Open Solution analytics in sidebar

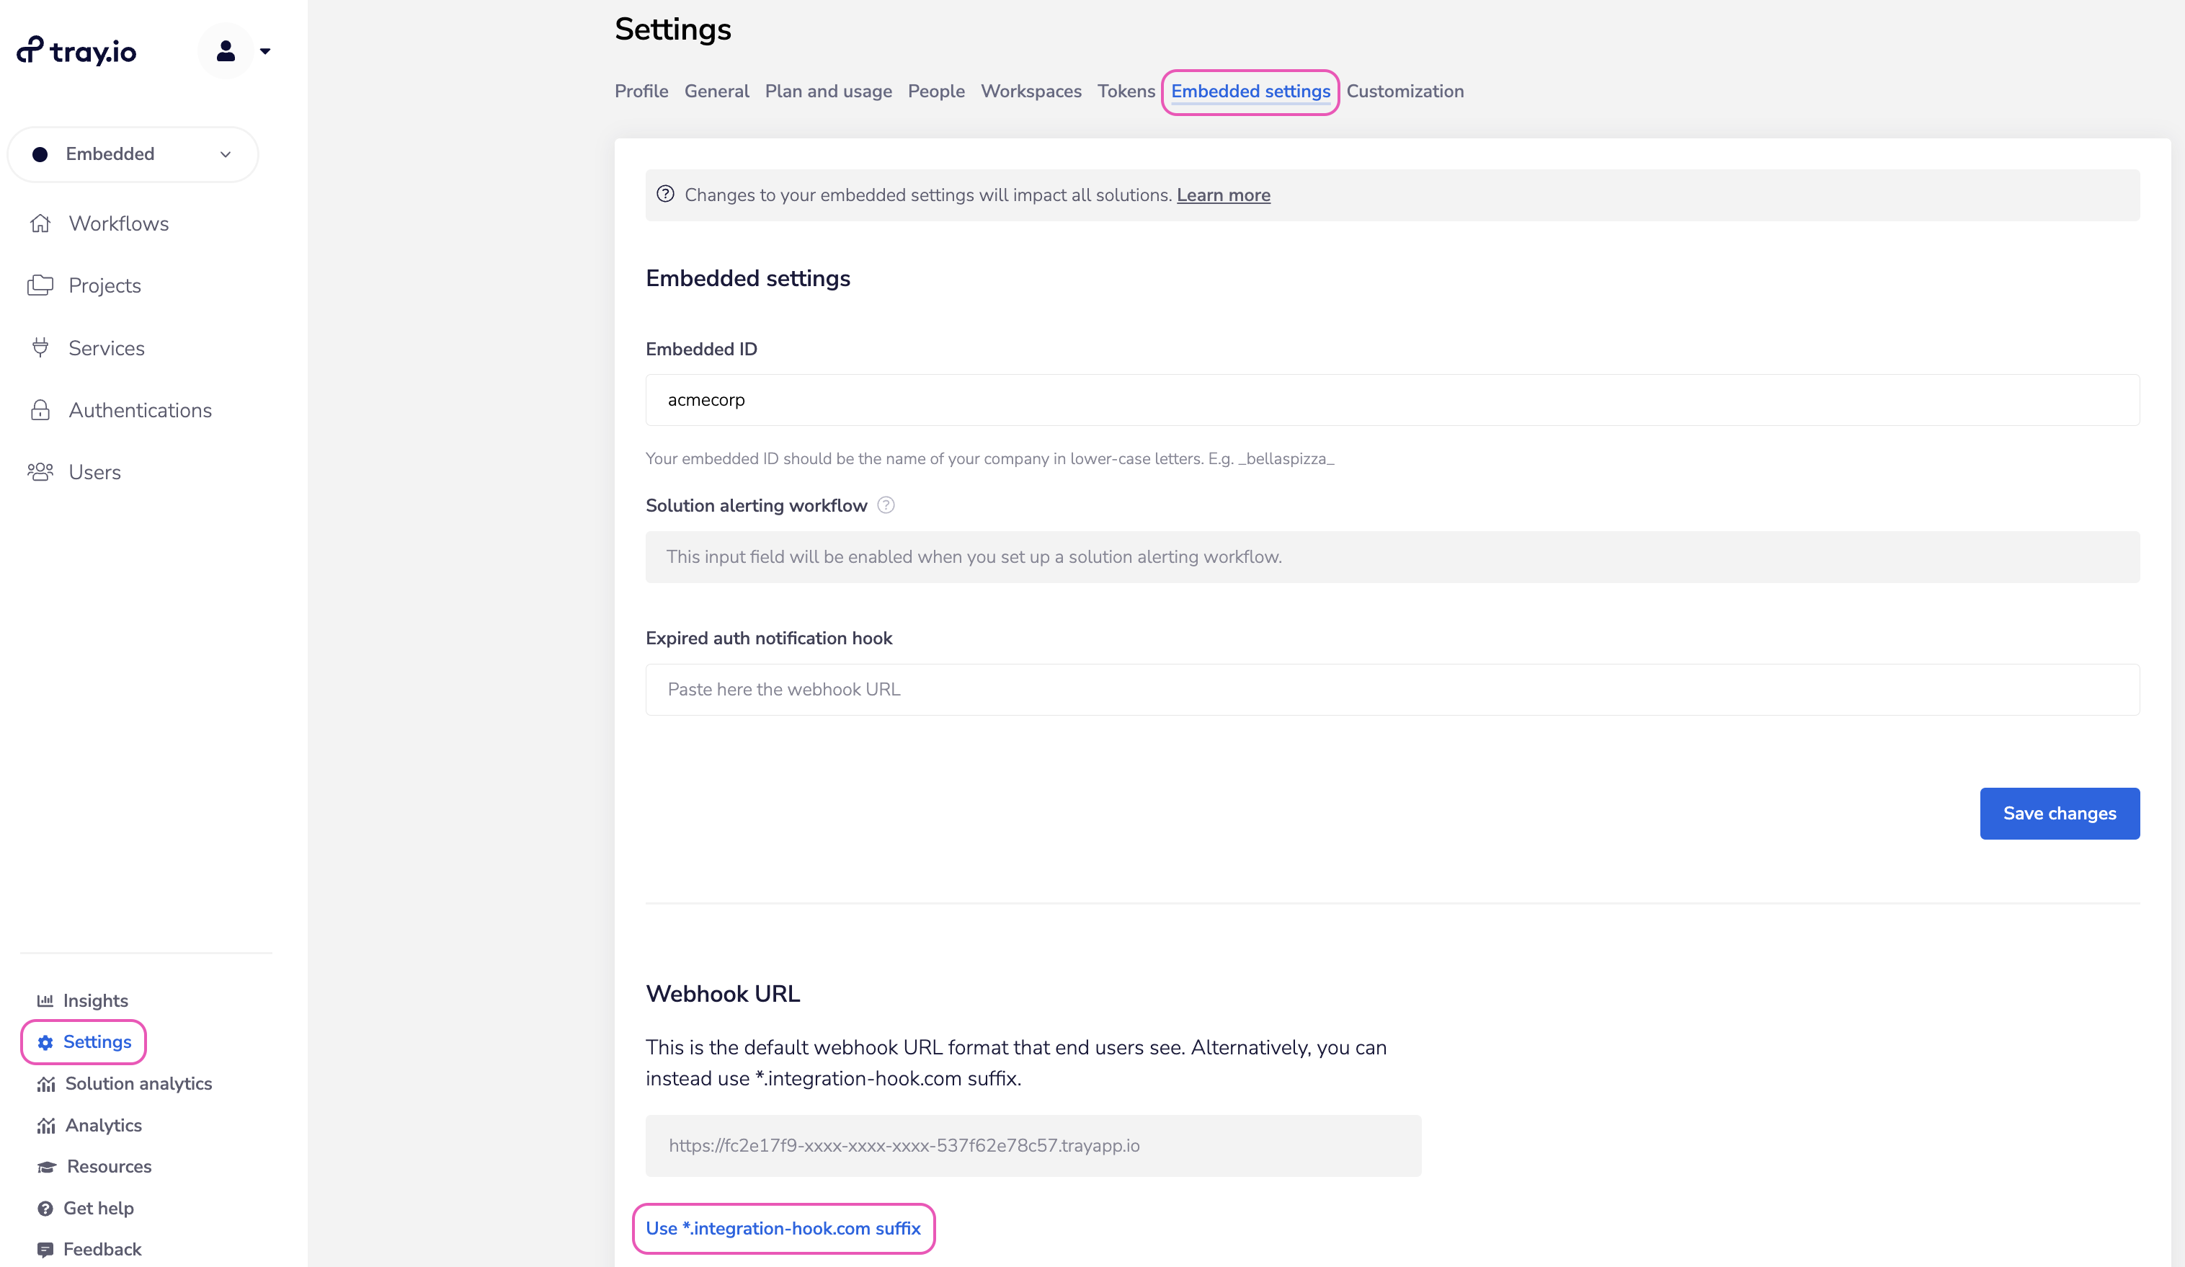pyautogui.click(x=138, y=1083)
